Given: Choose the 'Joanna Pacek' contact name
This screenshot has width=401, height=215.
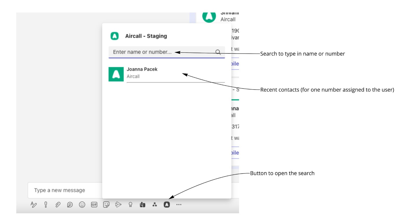Looking at the screenshot, I should tap(142, 69).
